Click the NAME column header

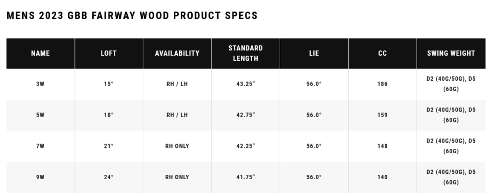click(x=40, y=53)
